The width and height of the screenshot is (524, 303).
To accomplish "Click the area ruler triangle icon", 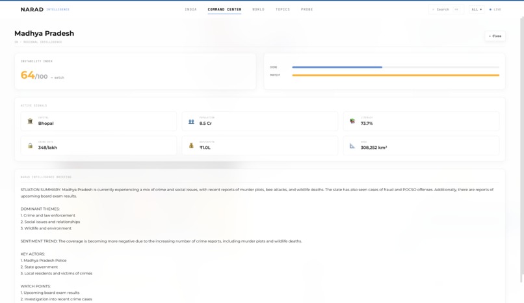I will [x=352, y=146].
